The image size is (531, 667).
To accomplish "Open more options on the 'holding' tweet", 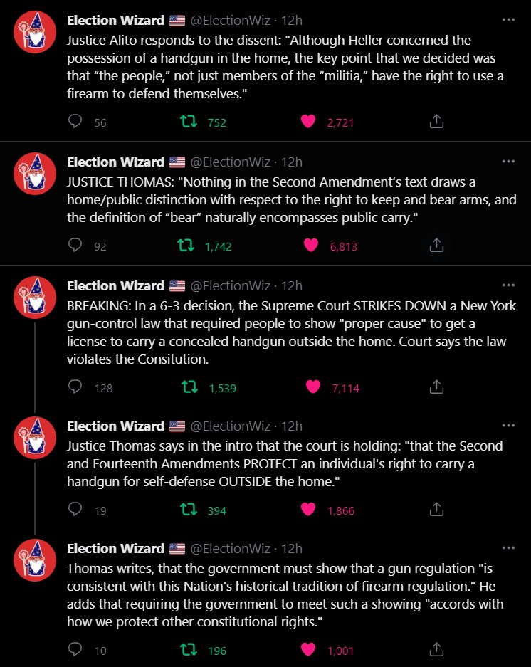I will click(508, 426).
